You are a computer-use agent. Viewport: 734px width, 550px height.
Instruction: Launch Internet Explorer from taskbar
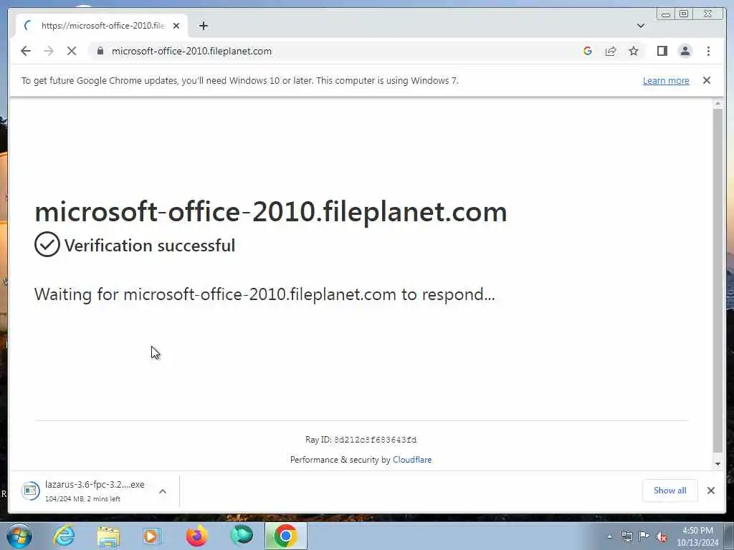point(64,536)
